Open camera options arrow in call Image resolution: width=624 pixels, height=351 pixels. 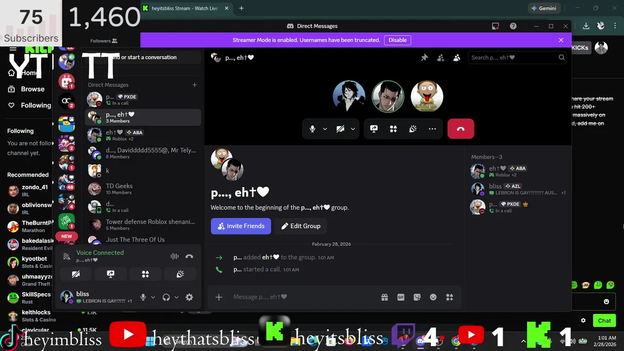[352, 129]
